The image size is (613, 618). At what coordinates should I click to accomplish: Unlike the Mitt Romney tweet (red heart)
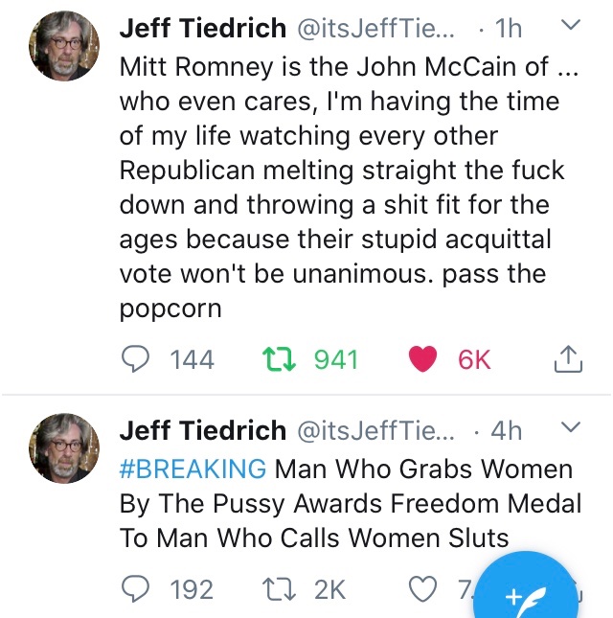[422, 359]
